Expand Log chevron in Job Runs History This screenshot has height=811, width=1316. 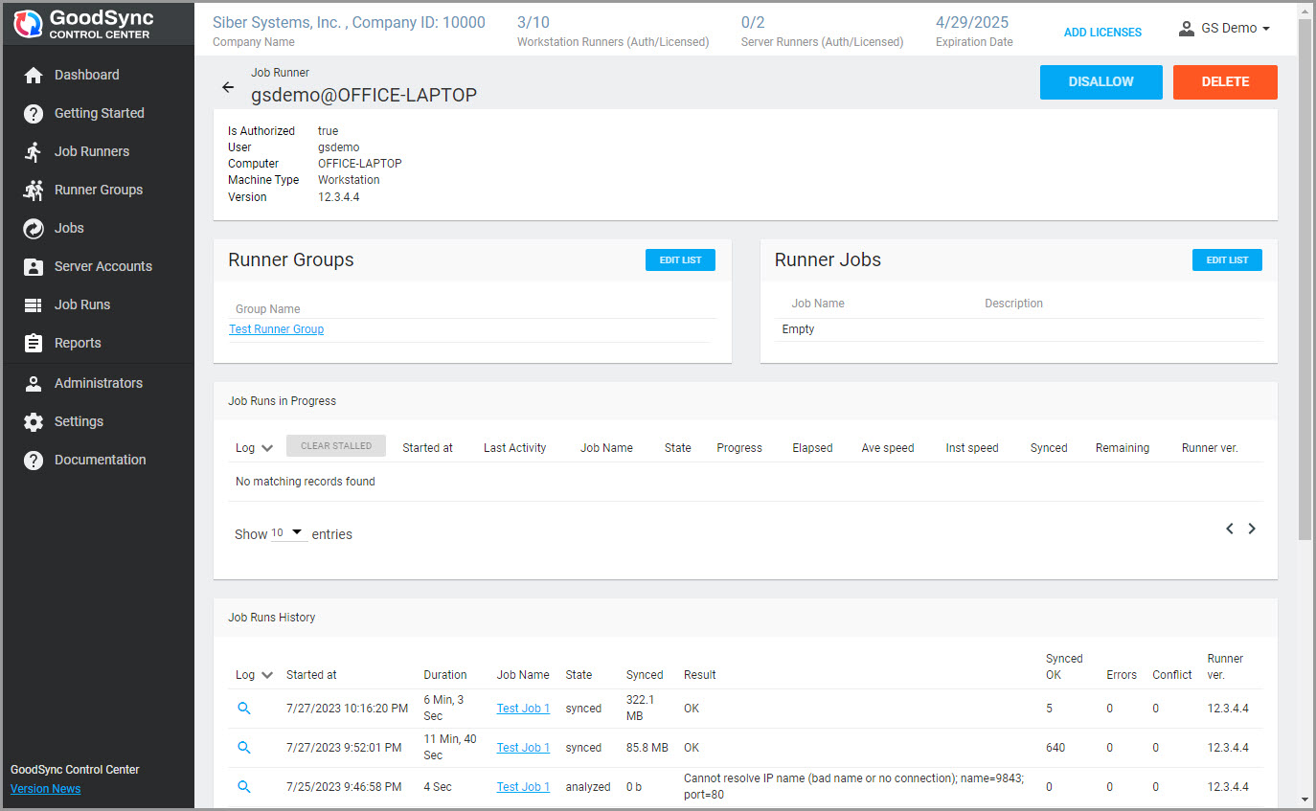[267, 675]
